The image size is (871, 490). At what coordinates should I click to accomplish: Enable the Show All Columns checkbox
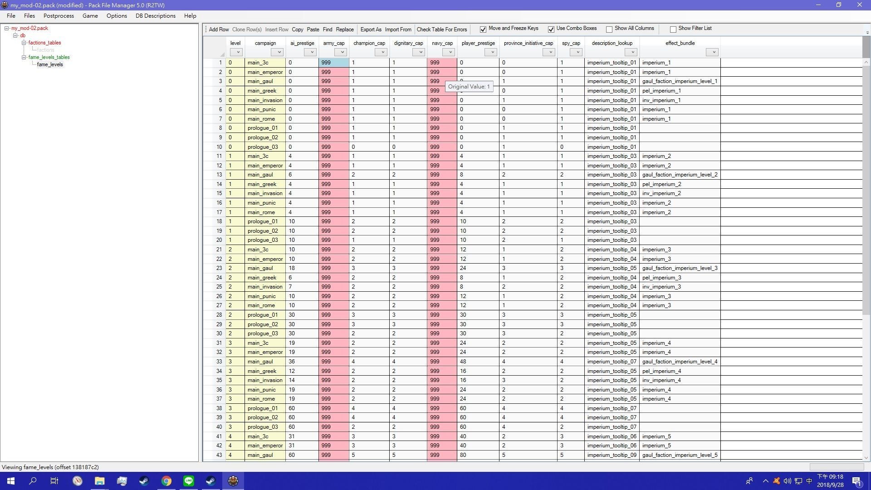609,29
